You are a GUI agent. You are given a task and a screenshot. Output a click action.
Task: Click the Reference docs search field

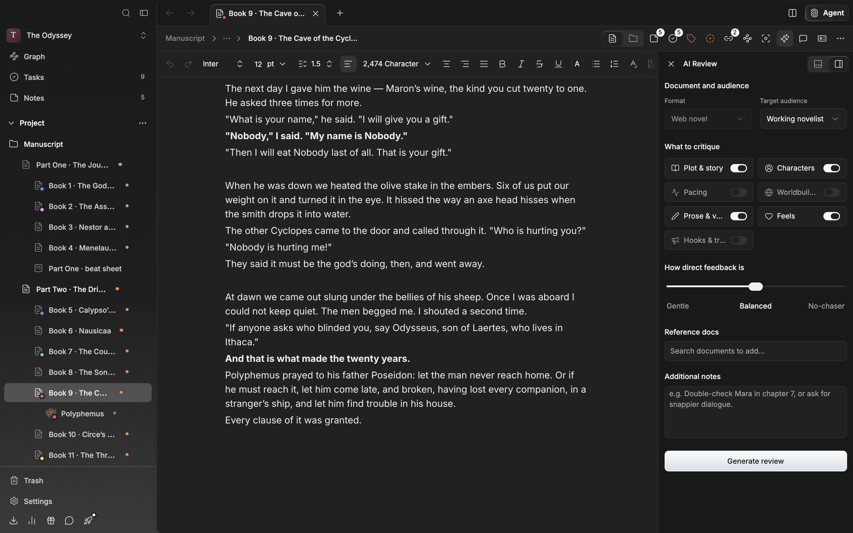point(755,351)
